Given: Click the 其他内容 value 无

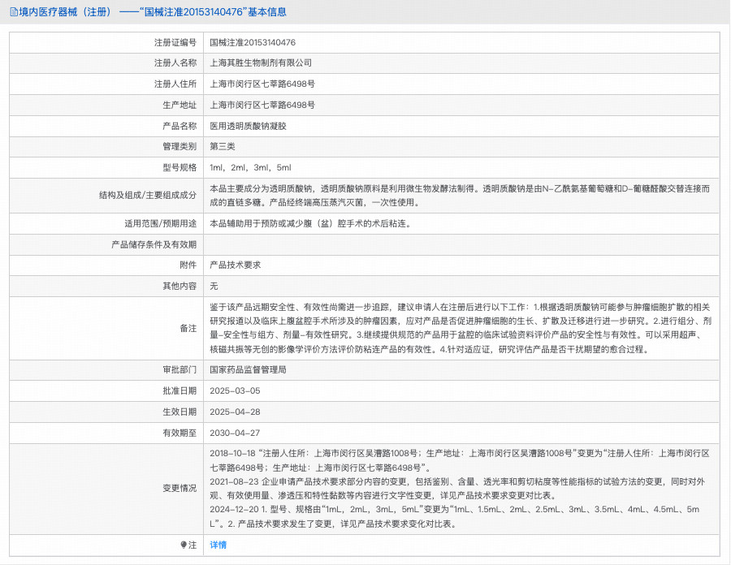Looking at the screenshot, I should tap(214, 286).
